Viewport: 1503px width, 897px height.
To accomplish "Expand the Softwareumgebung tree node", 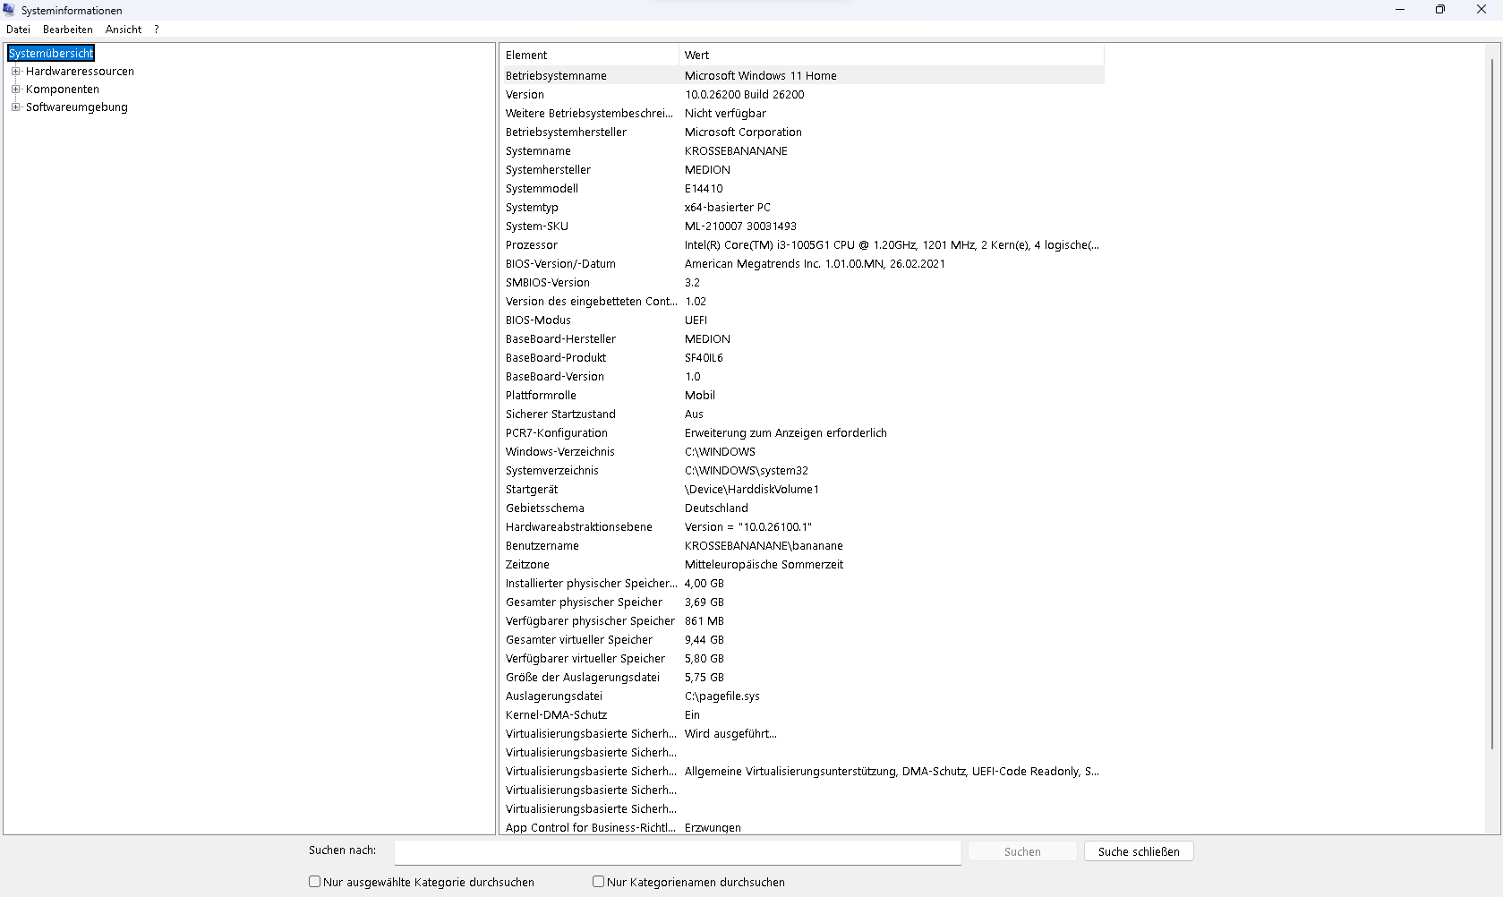I will (x=15, y=107).
